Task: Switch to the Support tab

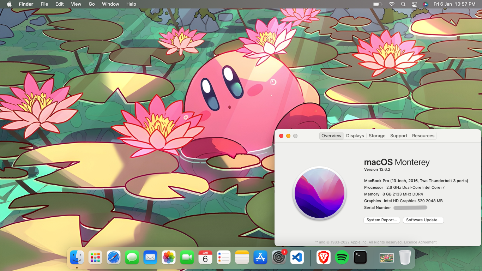Action: [399, 136]
